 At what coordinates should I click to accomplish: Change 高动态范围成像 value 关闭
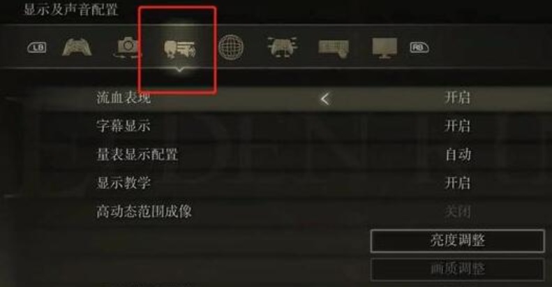coord(457,212)
